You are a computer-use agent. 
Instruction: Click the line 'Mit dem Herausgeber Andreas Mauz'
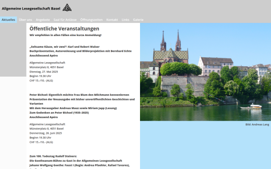point(73,108)
